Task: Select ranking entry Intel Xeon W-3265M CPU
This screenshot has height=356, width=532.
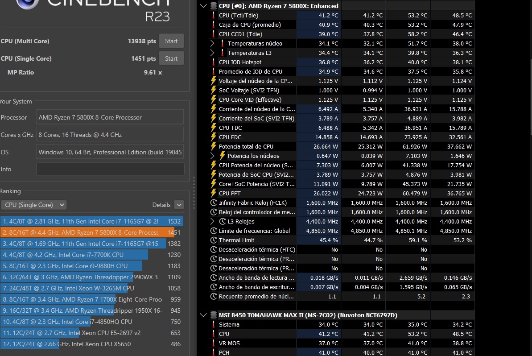Action: tap(92, 288)
